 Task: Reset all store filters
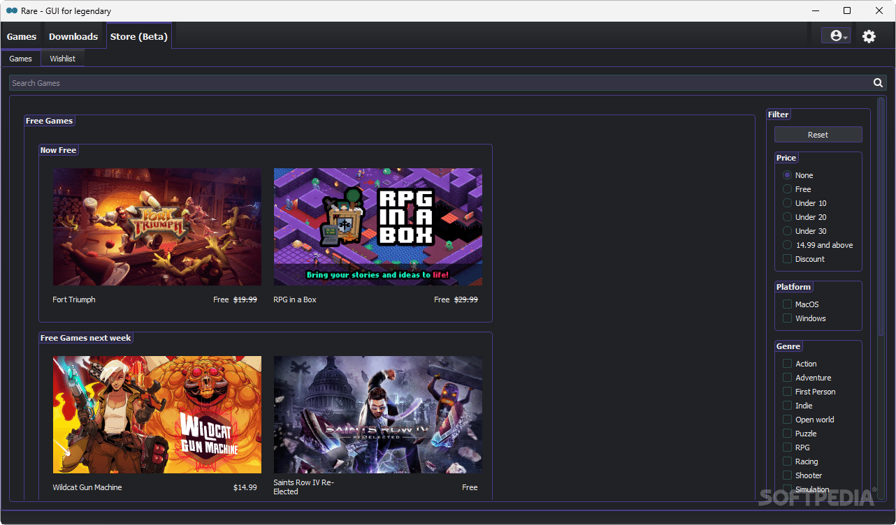pos(818,135)
